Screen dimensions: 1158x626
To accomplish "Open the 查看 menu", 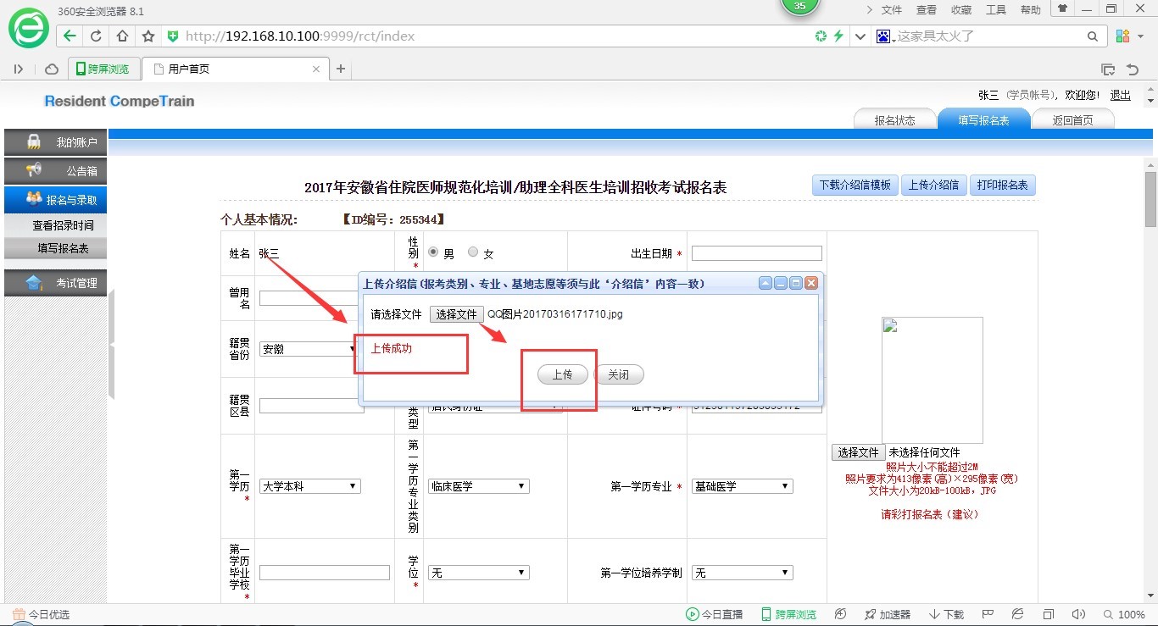I will coord(927,10).
